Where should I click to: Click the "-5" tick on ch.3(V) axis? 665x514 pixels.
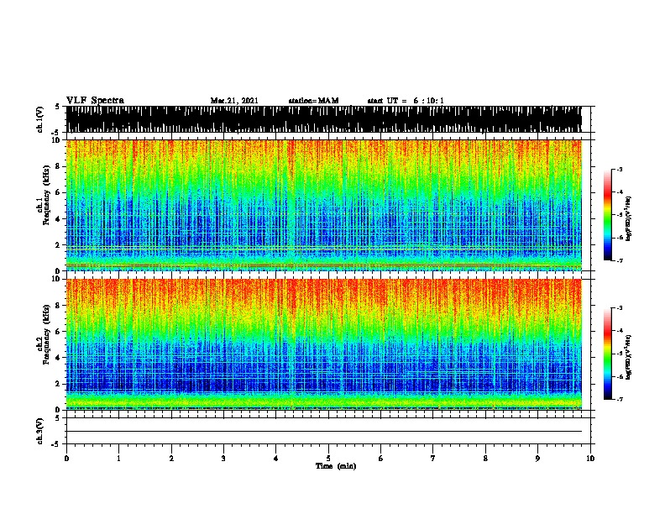(x=57, y=444)
